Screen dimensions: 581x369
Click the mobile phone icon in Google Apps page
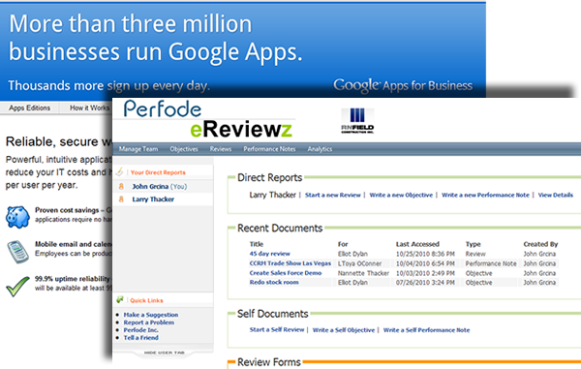coord(17,252)
